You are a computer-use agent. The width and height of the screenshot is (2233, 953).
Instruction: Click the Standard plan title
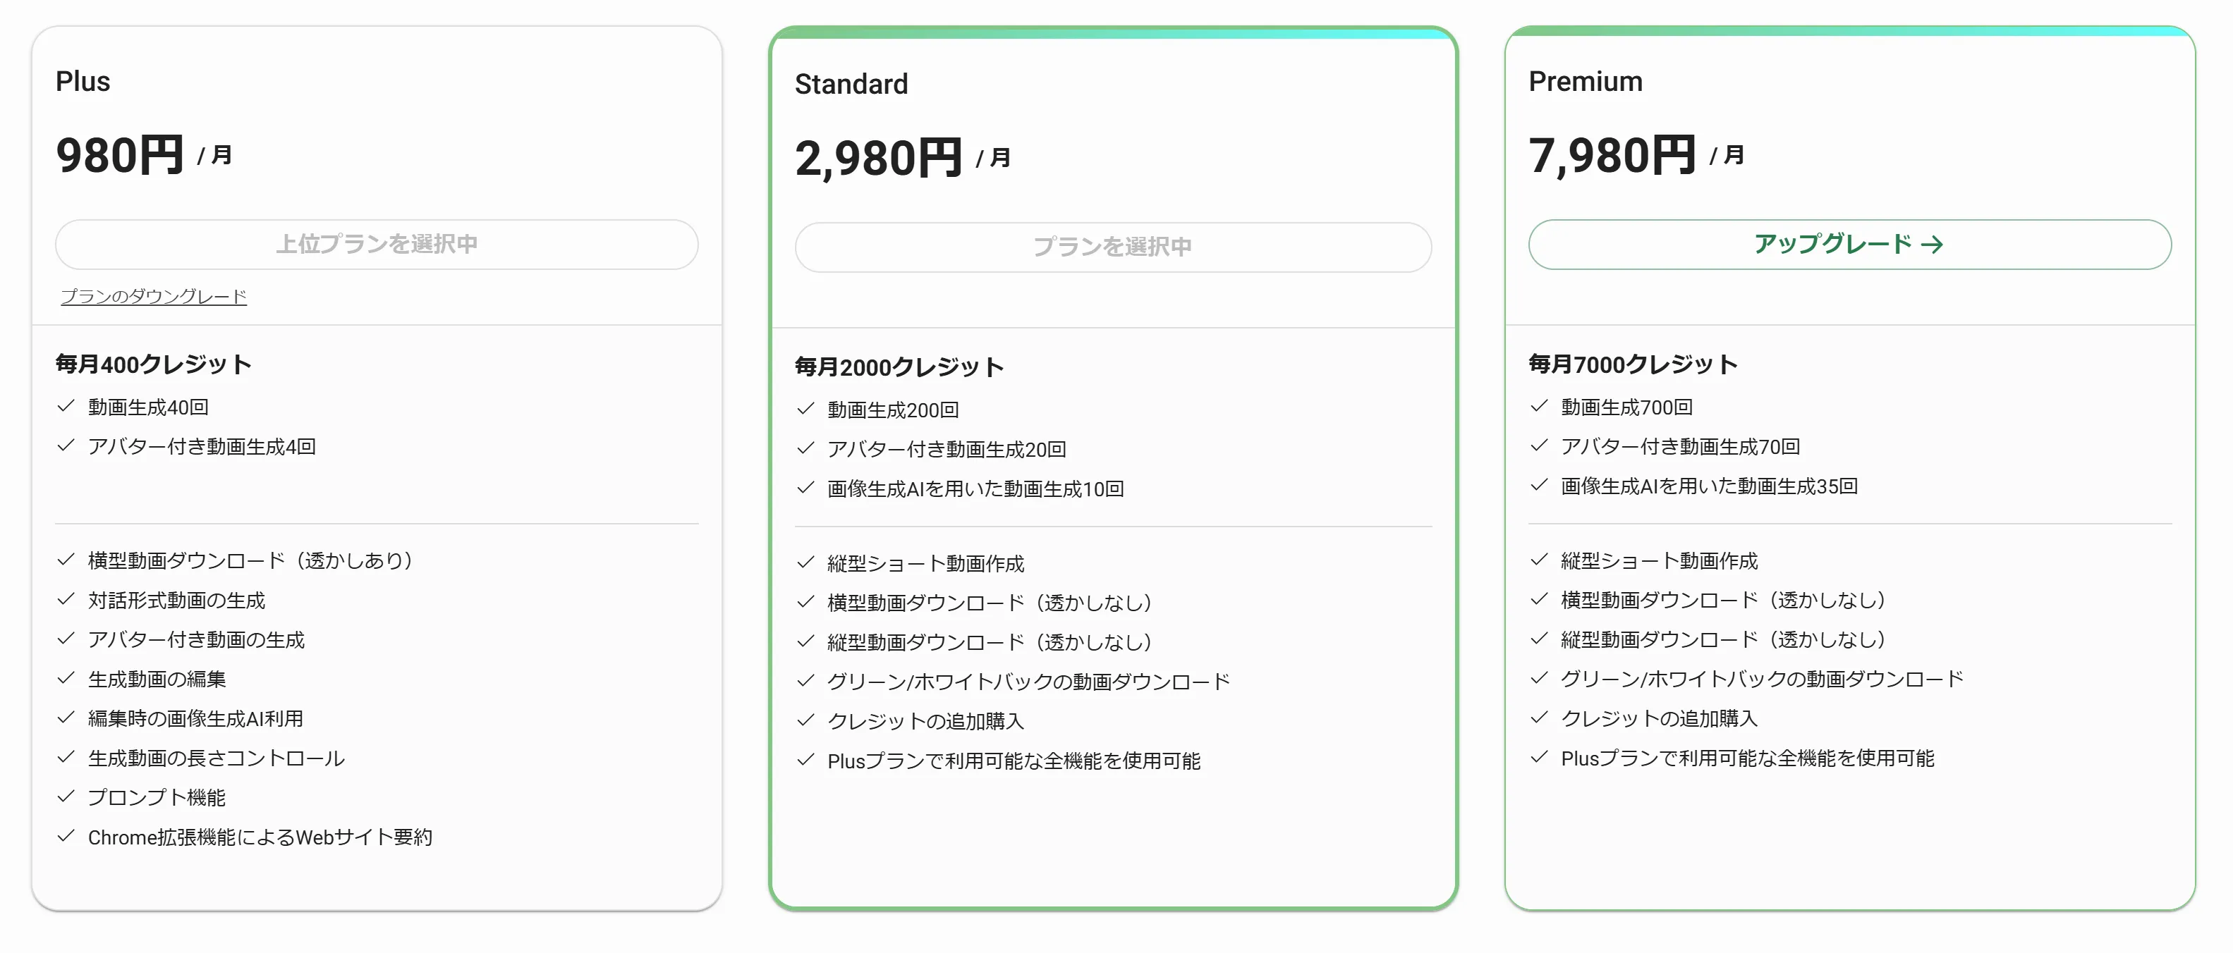point(851,83)
